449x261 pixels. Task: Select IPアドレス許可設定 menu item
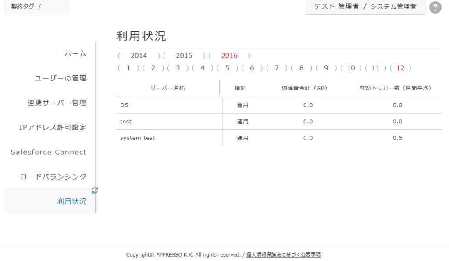53,127
